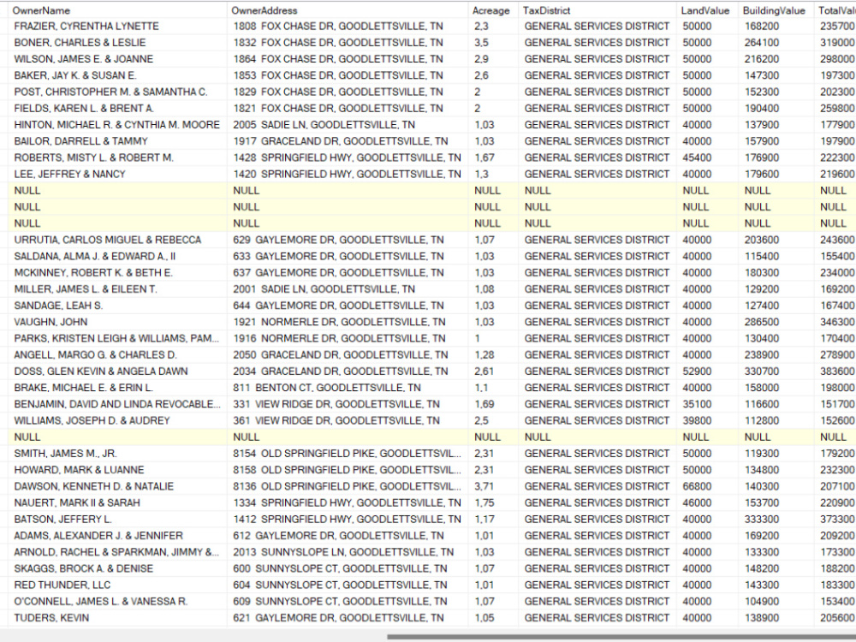Select cell ANGELL, MARGO G. & CHARLES D.
Screen dimensions: 856x642
(117, 355)
